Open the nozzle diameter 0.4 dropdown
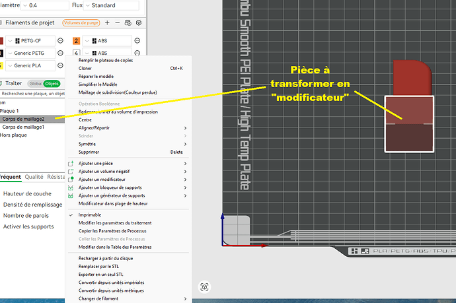This screenshot has width=456, height=303. [45, 5]
